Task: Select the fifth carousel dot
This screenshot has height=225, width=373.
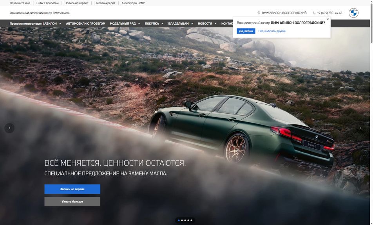Action: coord(191,220)
